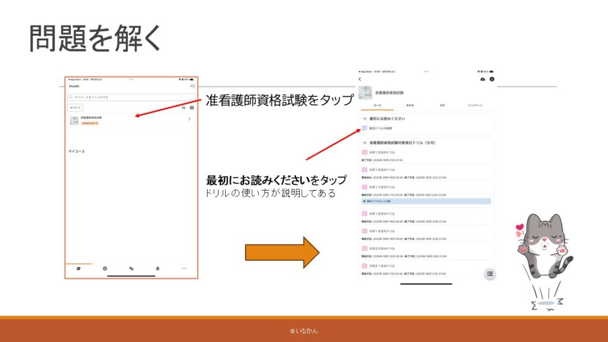Screen dimensions: 608x342
Task: Open the 毎日ドリルの説明 page link
Action: tap(381, 128)
